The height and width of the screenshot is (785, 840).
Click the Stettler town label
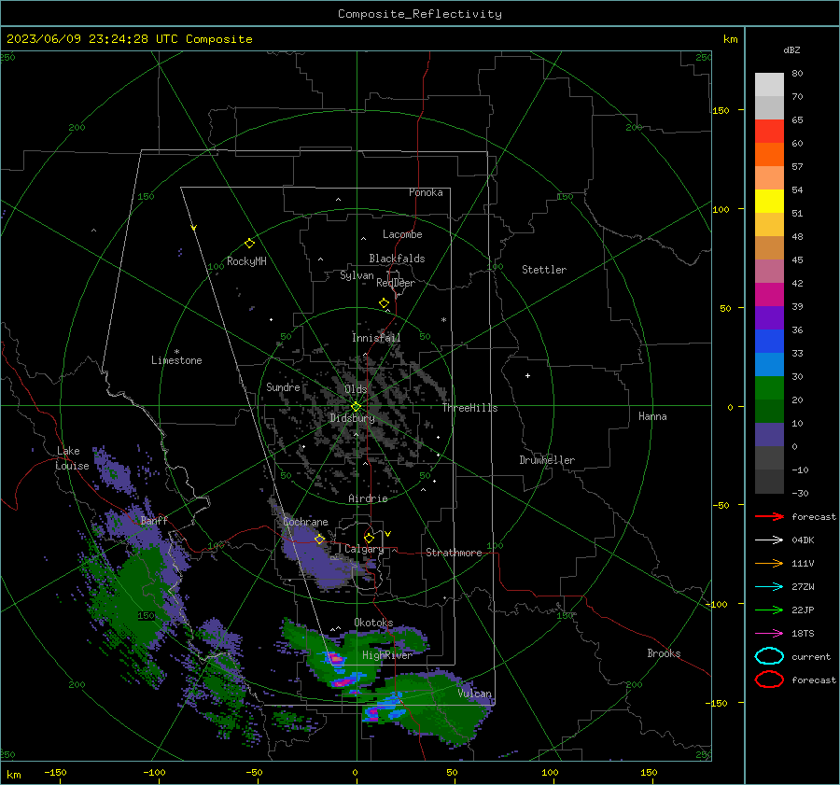(x=544, y=270)
